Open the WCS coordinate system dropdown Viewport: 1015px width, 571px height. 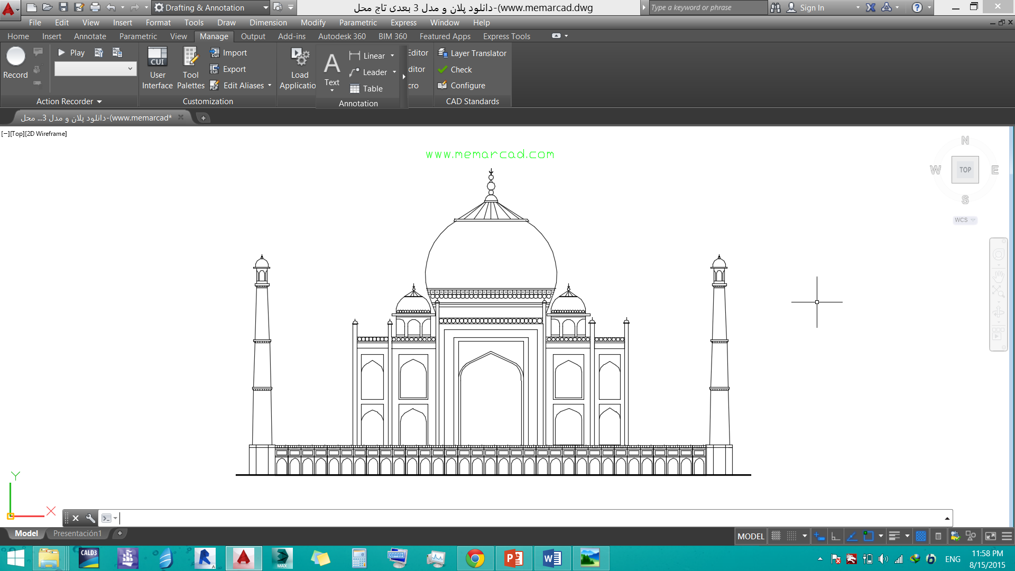pos(965,220)
